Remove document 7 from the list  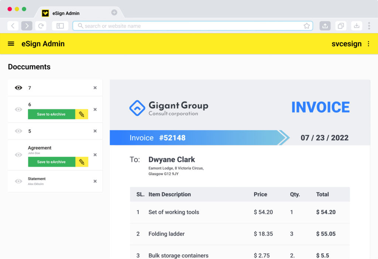point(95,88)
